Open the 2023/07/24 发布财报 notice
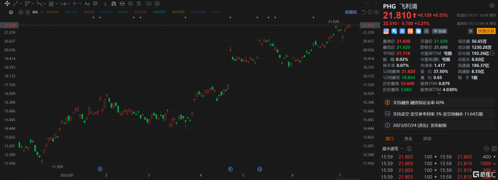 [x=439, y=125]
